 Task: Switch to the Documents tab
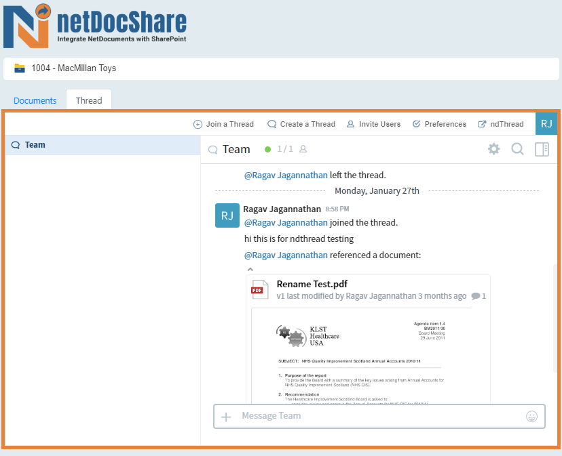35,100
